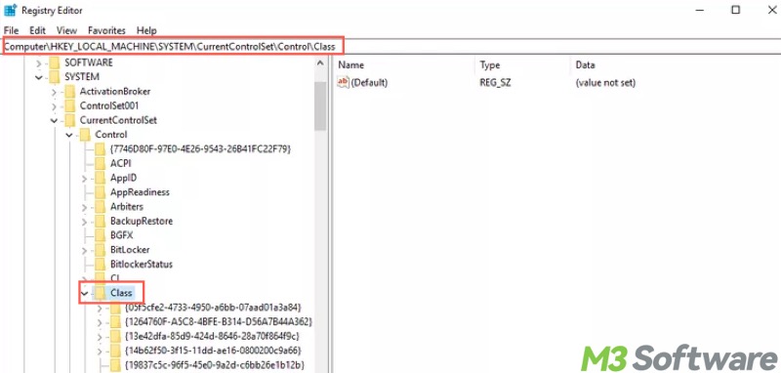The width and height of the screenshot is (781, 373).
Task: Open the Favorites menu
Action: 106,30
